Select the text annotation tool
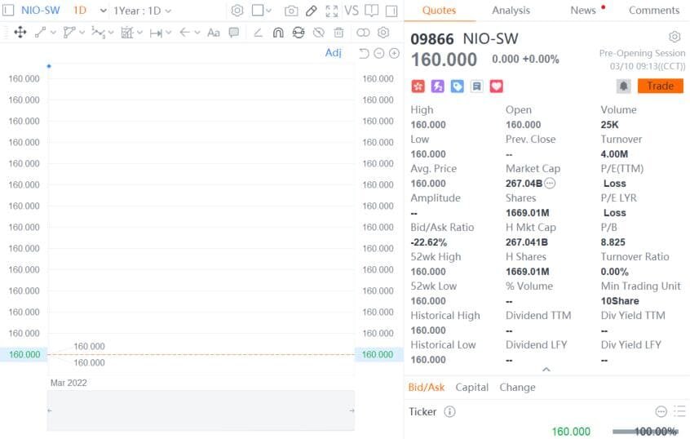Image resolution: width=690 pixels, height=439 pixels. [214, 32]
